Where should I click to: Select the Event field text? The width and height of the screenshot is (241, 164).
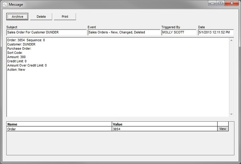pos(124,32)
